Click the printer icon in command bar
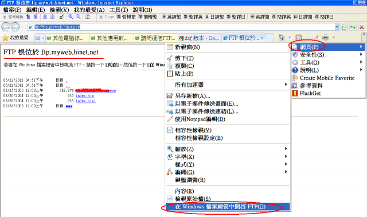This screenshot has height=217, width=367. [326, 38]
